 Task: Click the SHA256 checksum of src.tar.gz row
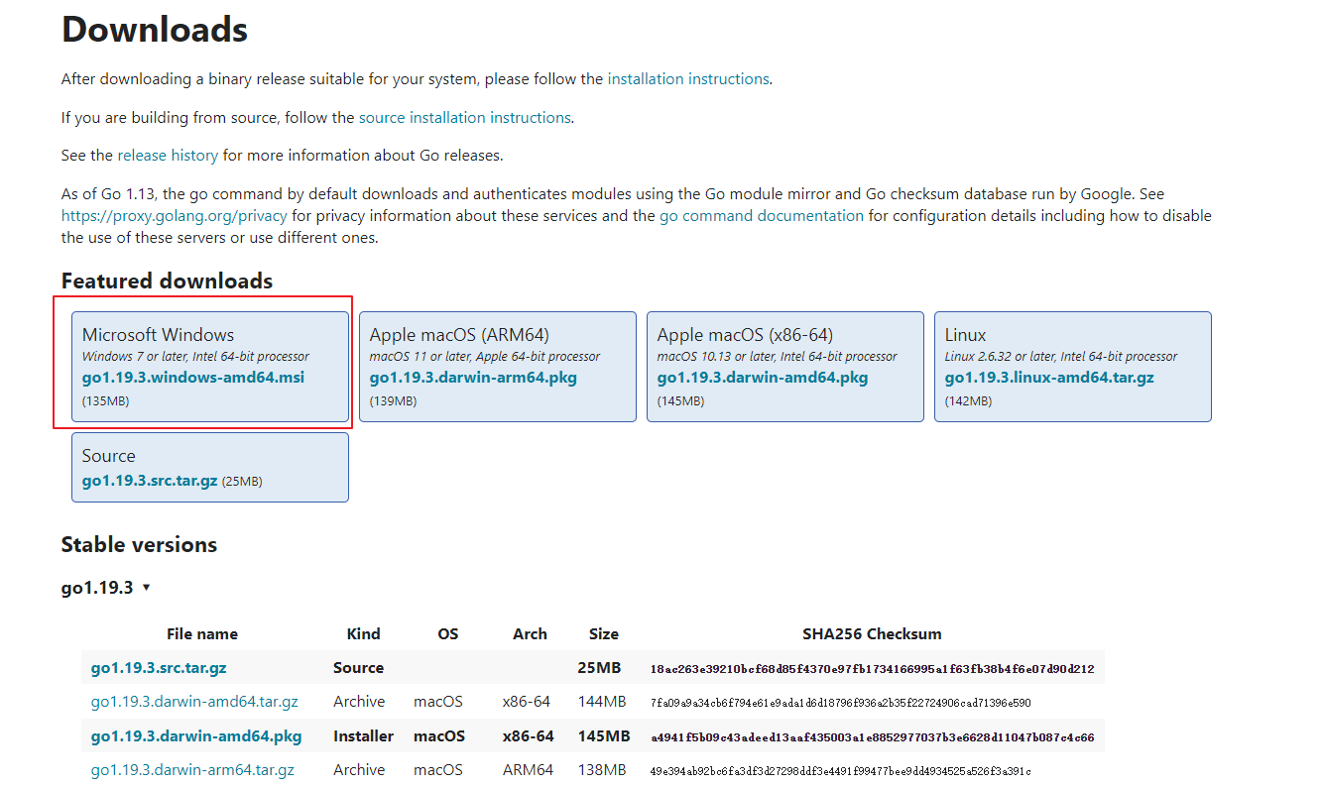(x=872, y=669)
